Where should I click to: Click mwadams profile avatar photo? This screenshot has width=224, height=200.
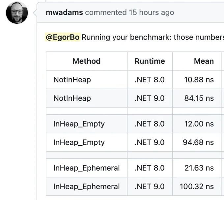point(17,13)
